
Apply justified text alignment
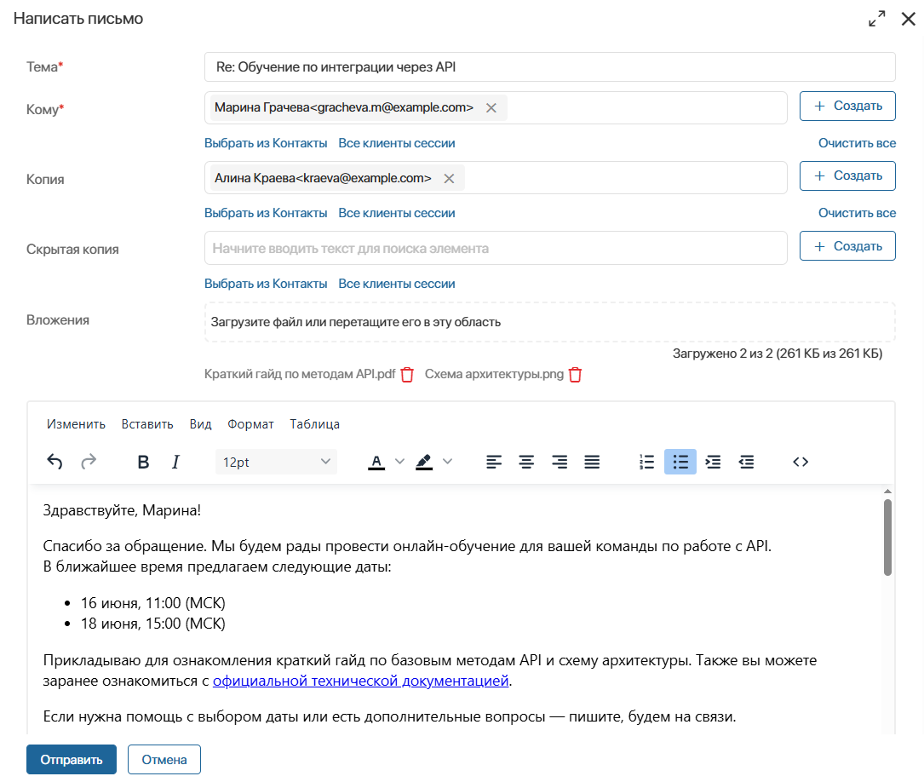[591, 462]
